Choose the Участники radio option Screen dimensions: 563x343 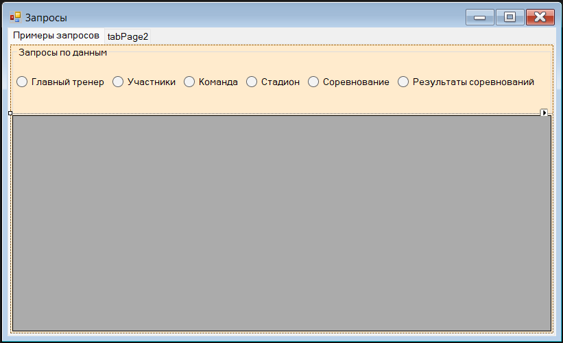pos(118,82)
